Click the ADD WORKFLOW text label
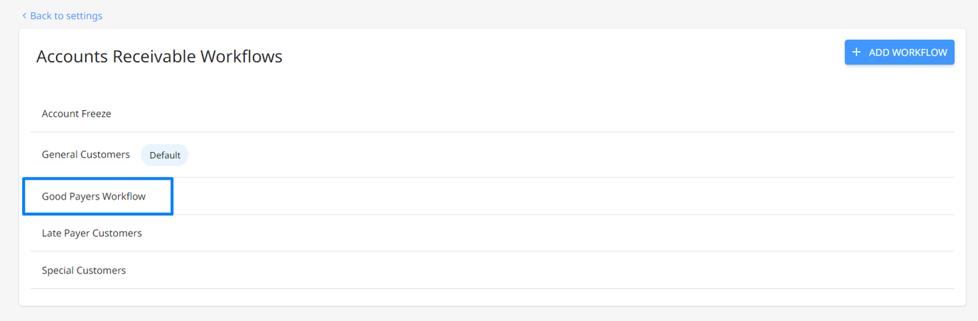 pyautogui.click(x=908, y=53)
